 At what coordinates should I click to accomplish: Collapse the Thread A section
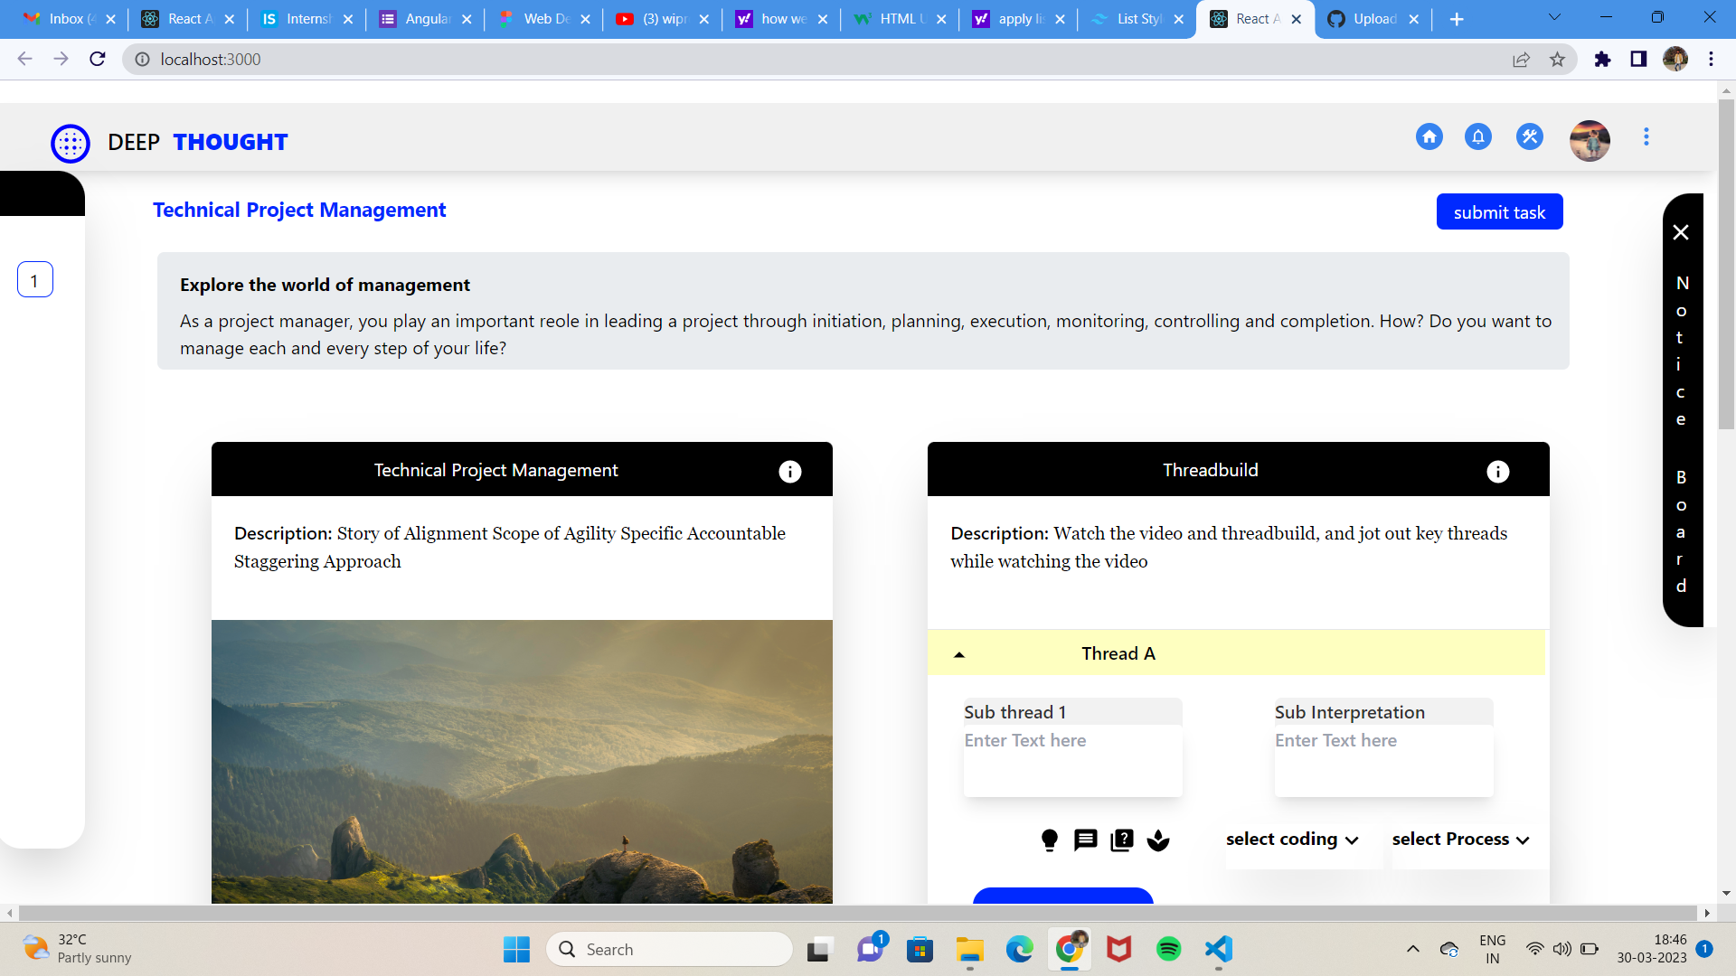(959, 654)
